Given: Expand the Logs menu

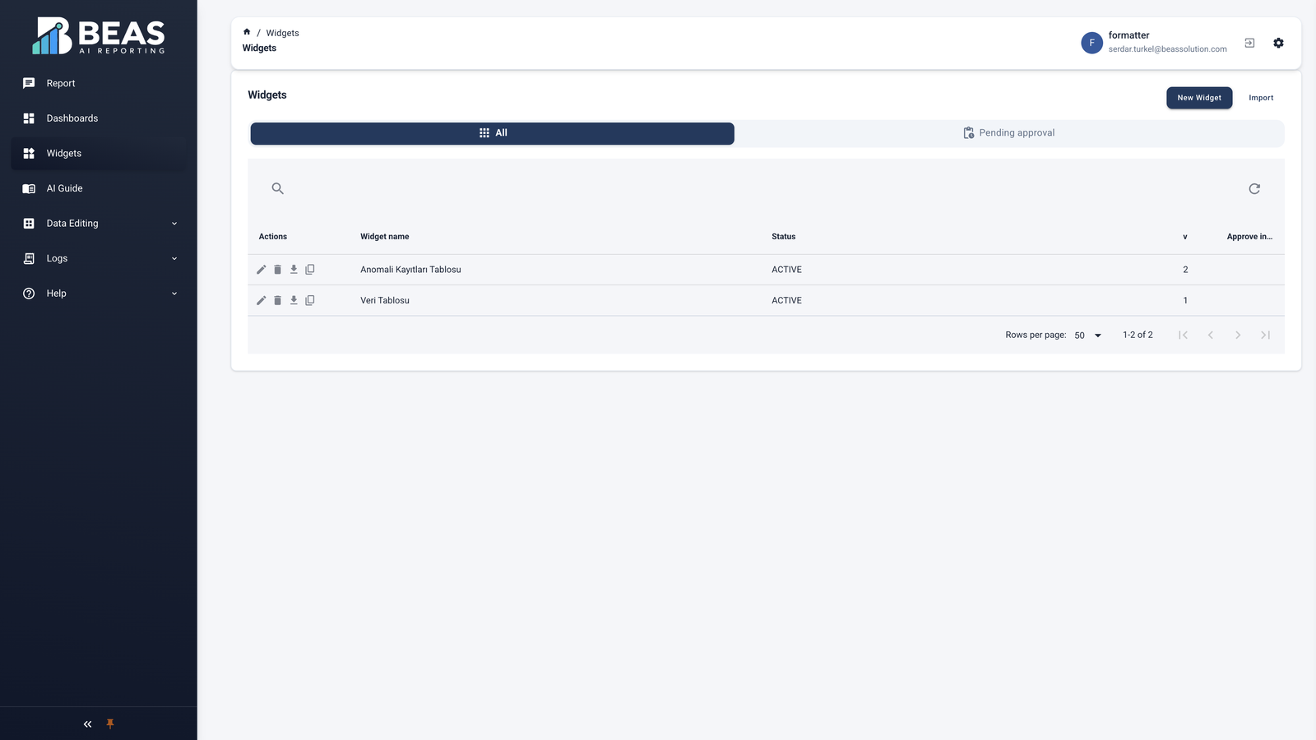Looking at the screenshot, I should (x=99, y=259).
